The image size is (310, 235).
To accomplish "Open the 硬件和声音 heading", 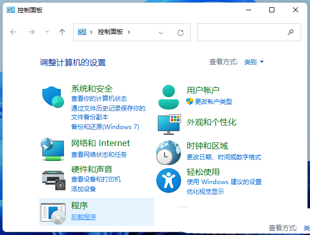I will click(92, 169).
